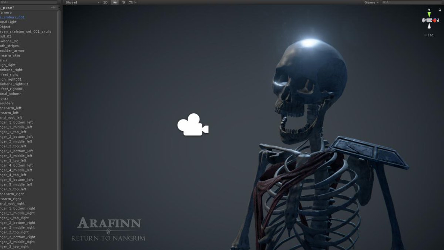Click the gray left cone on orientation gizmo
This screenshot has width=444, height=250.
point(424,20)
